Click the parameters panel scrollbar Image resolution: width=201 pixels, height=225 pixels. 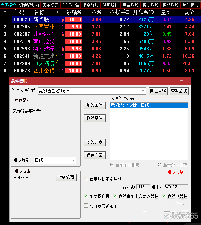tap(76, 122)
